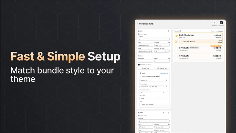Viewport: 236px width, 133px height.
Task: Focus the Deal #2 Quantity field
Action: click(154, 121)
